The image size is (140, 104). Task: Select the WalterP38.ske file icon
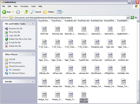[44, 82]
